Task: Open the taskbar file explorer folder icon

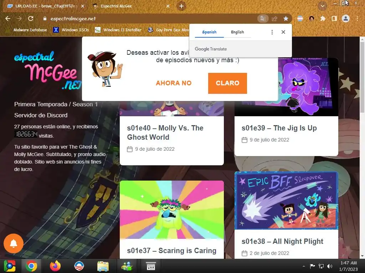Action: coord(103,266)
